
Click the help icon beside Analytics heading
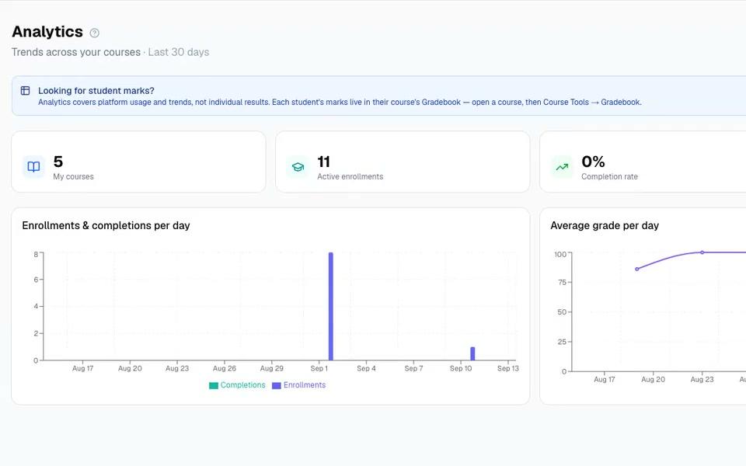coord(95,33)
